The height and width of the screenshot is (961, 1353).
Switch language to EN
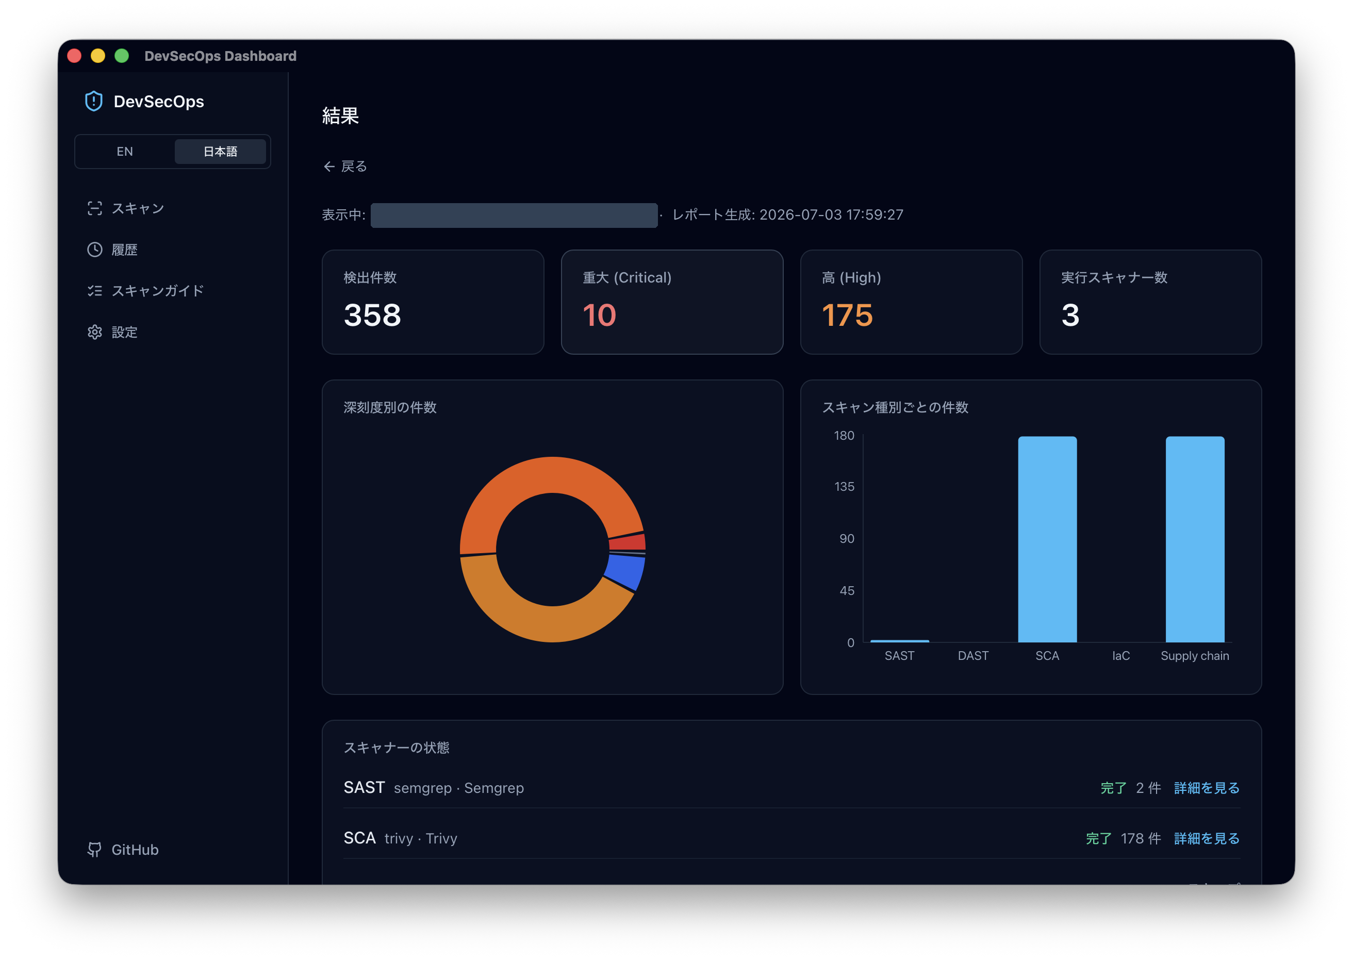pos(125,152)
